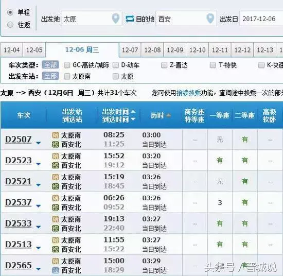Expand details arrow next to D2507
Image resolution: width=283 pixels, height=276 pixels.
coord(38,143)
